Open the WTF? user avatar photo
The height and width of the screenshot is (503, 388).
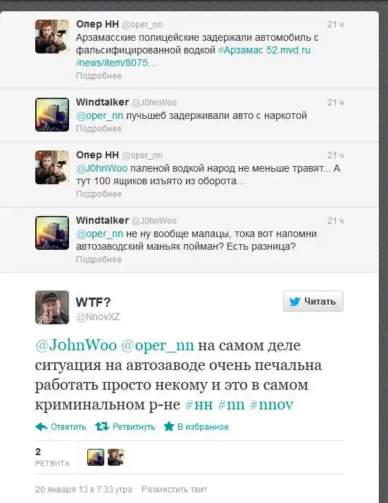[52, 307]
